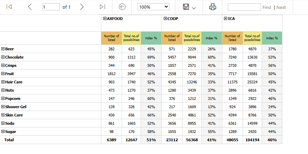Click AXFOOD Popcorn value 246
This screenshot has width=308, height=154.
point(131,99)
